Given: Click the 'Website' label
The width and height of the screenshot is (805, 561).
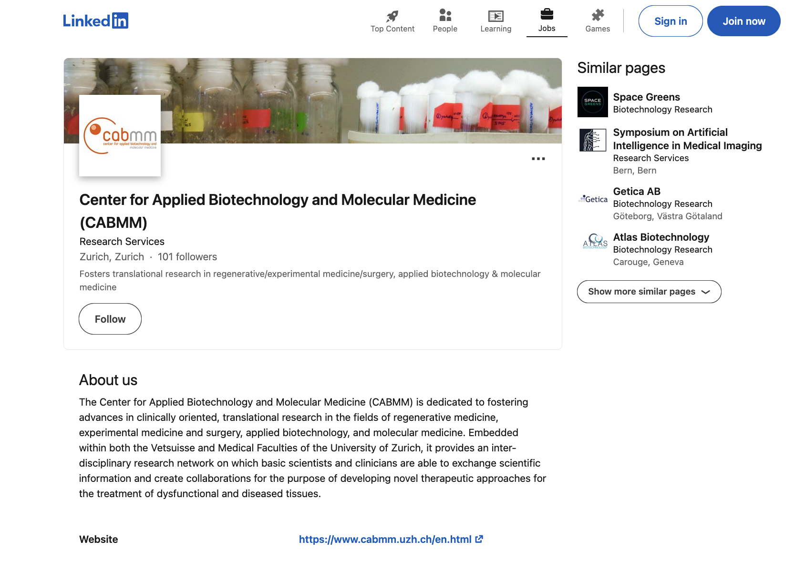Looking at the screenshot, I should (x=98, y=539).
